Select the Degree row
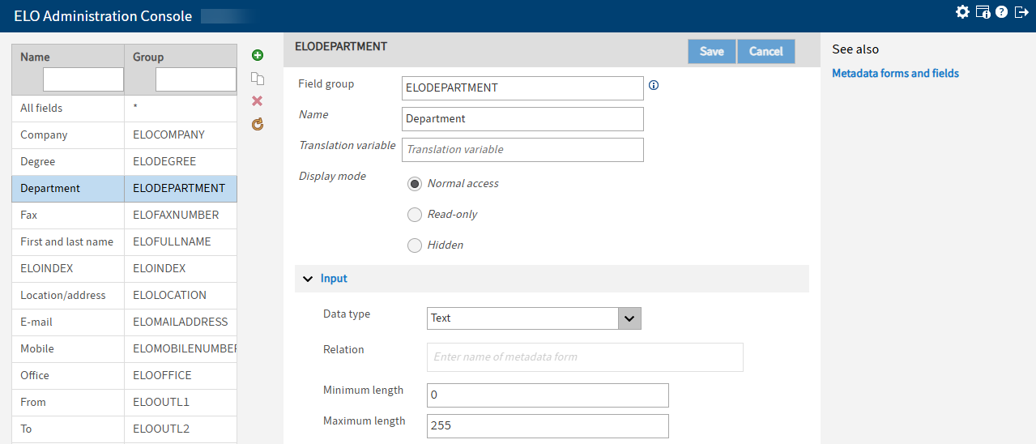1036x444 pixels. click(124, 162)
